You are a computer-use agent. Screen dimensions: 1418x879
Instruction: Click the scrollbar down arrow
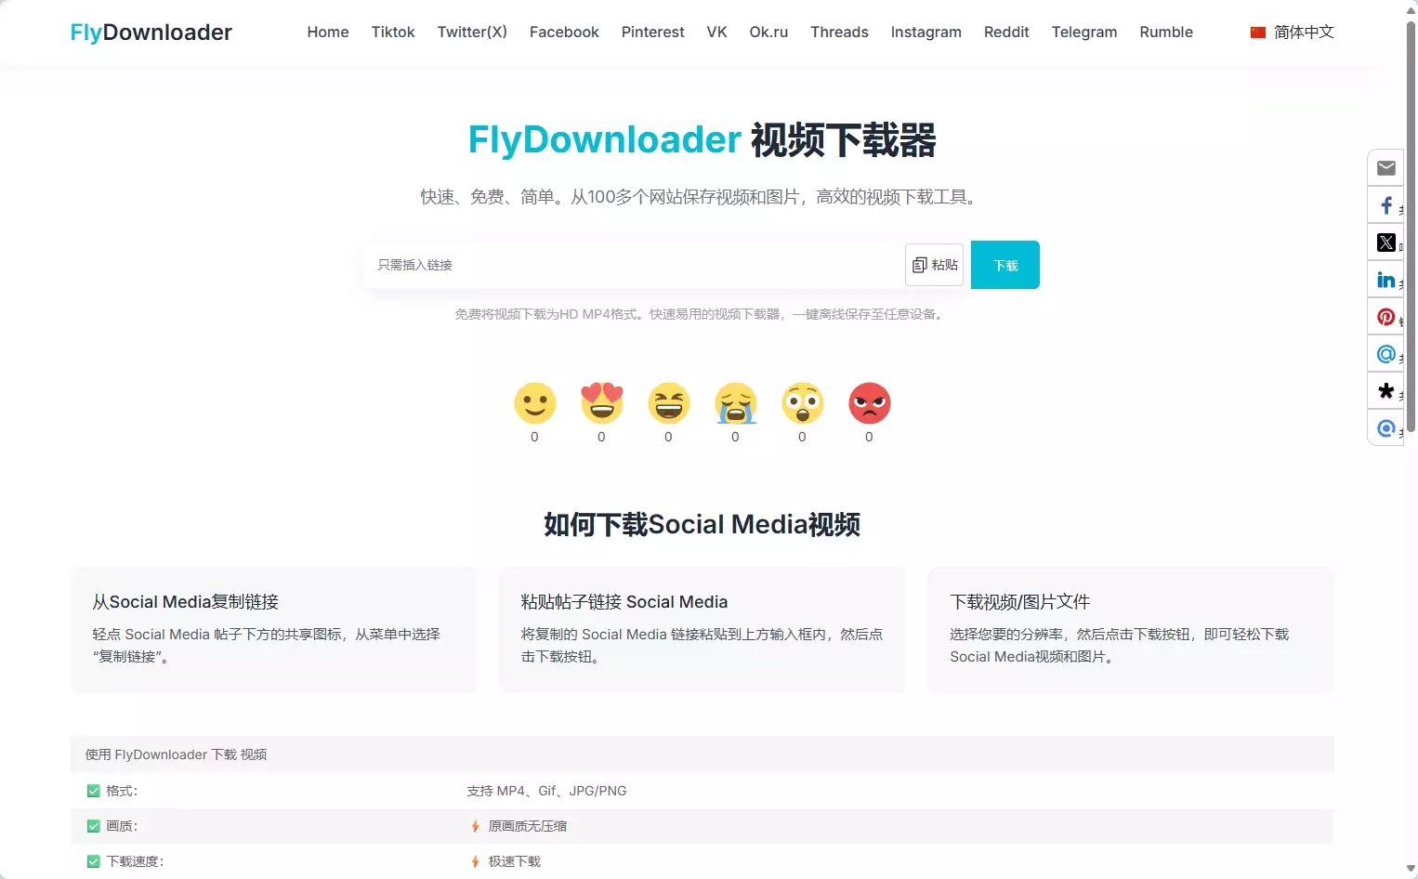point(1411,870)
